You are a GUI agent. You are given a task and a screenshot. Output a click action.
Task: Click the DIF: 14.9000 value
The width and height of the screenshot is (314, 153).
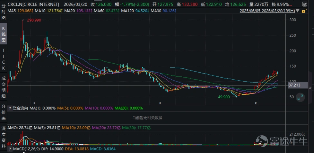pyautogui.click(x=52, y=149)
